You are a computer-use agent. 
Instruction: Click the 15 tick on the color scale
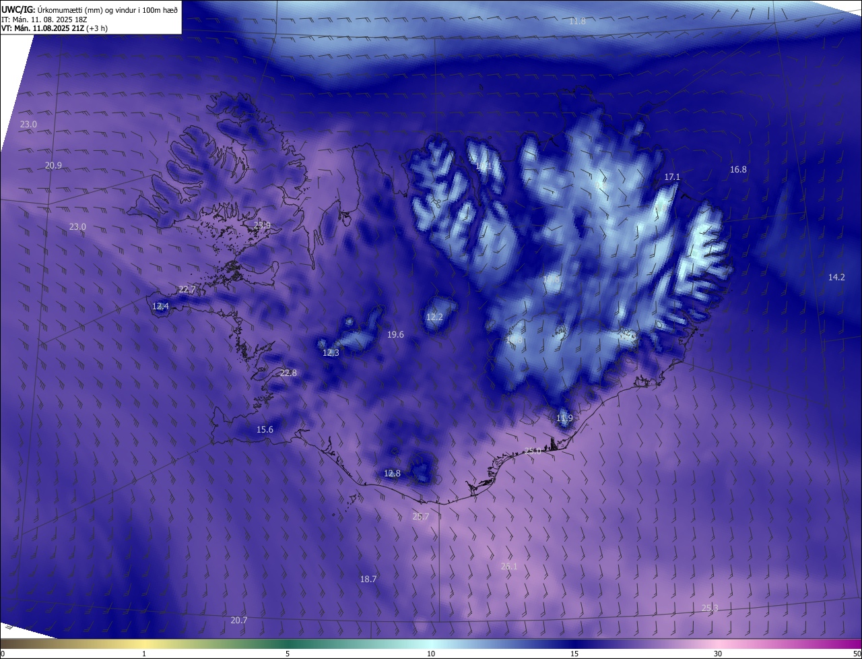pos(574,654)
